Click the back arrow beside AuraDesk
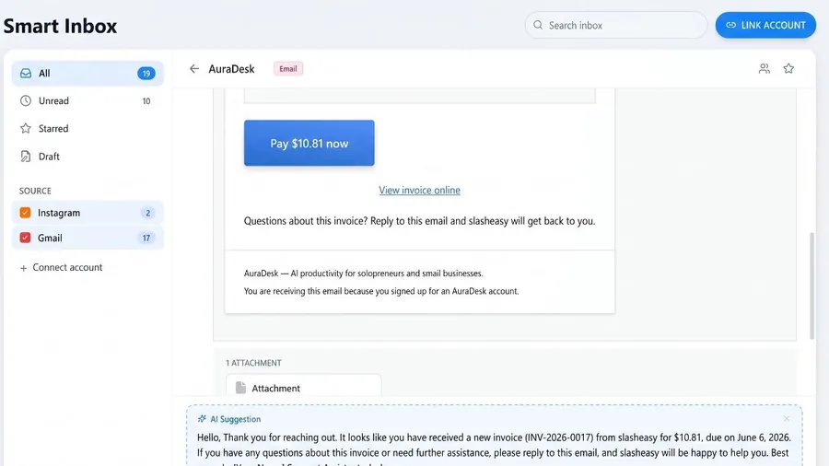This screenshot has height=466, width=829. click(194, 69)
